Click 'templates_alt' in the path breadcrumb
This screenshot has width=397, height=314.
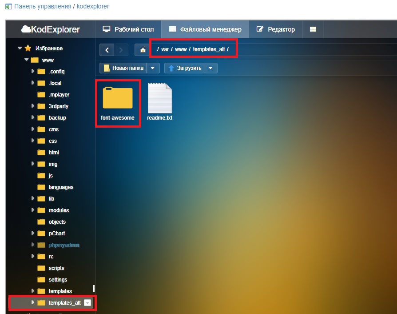tap(209, 49)
